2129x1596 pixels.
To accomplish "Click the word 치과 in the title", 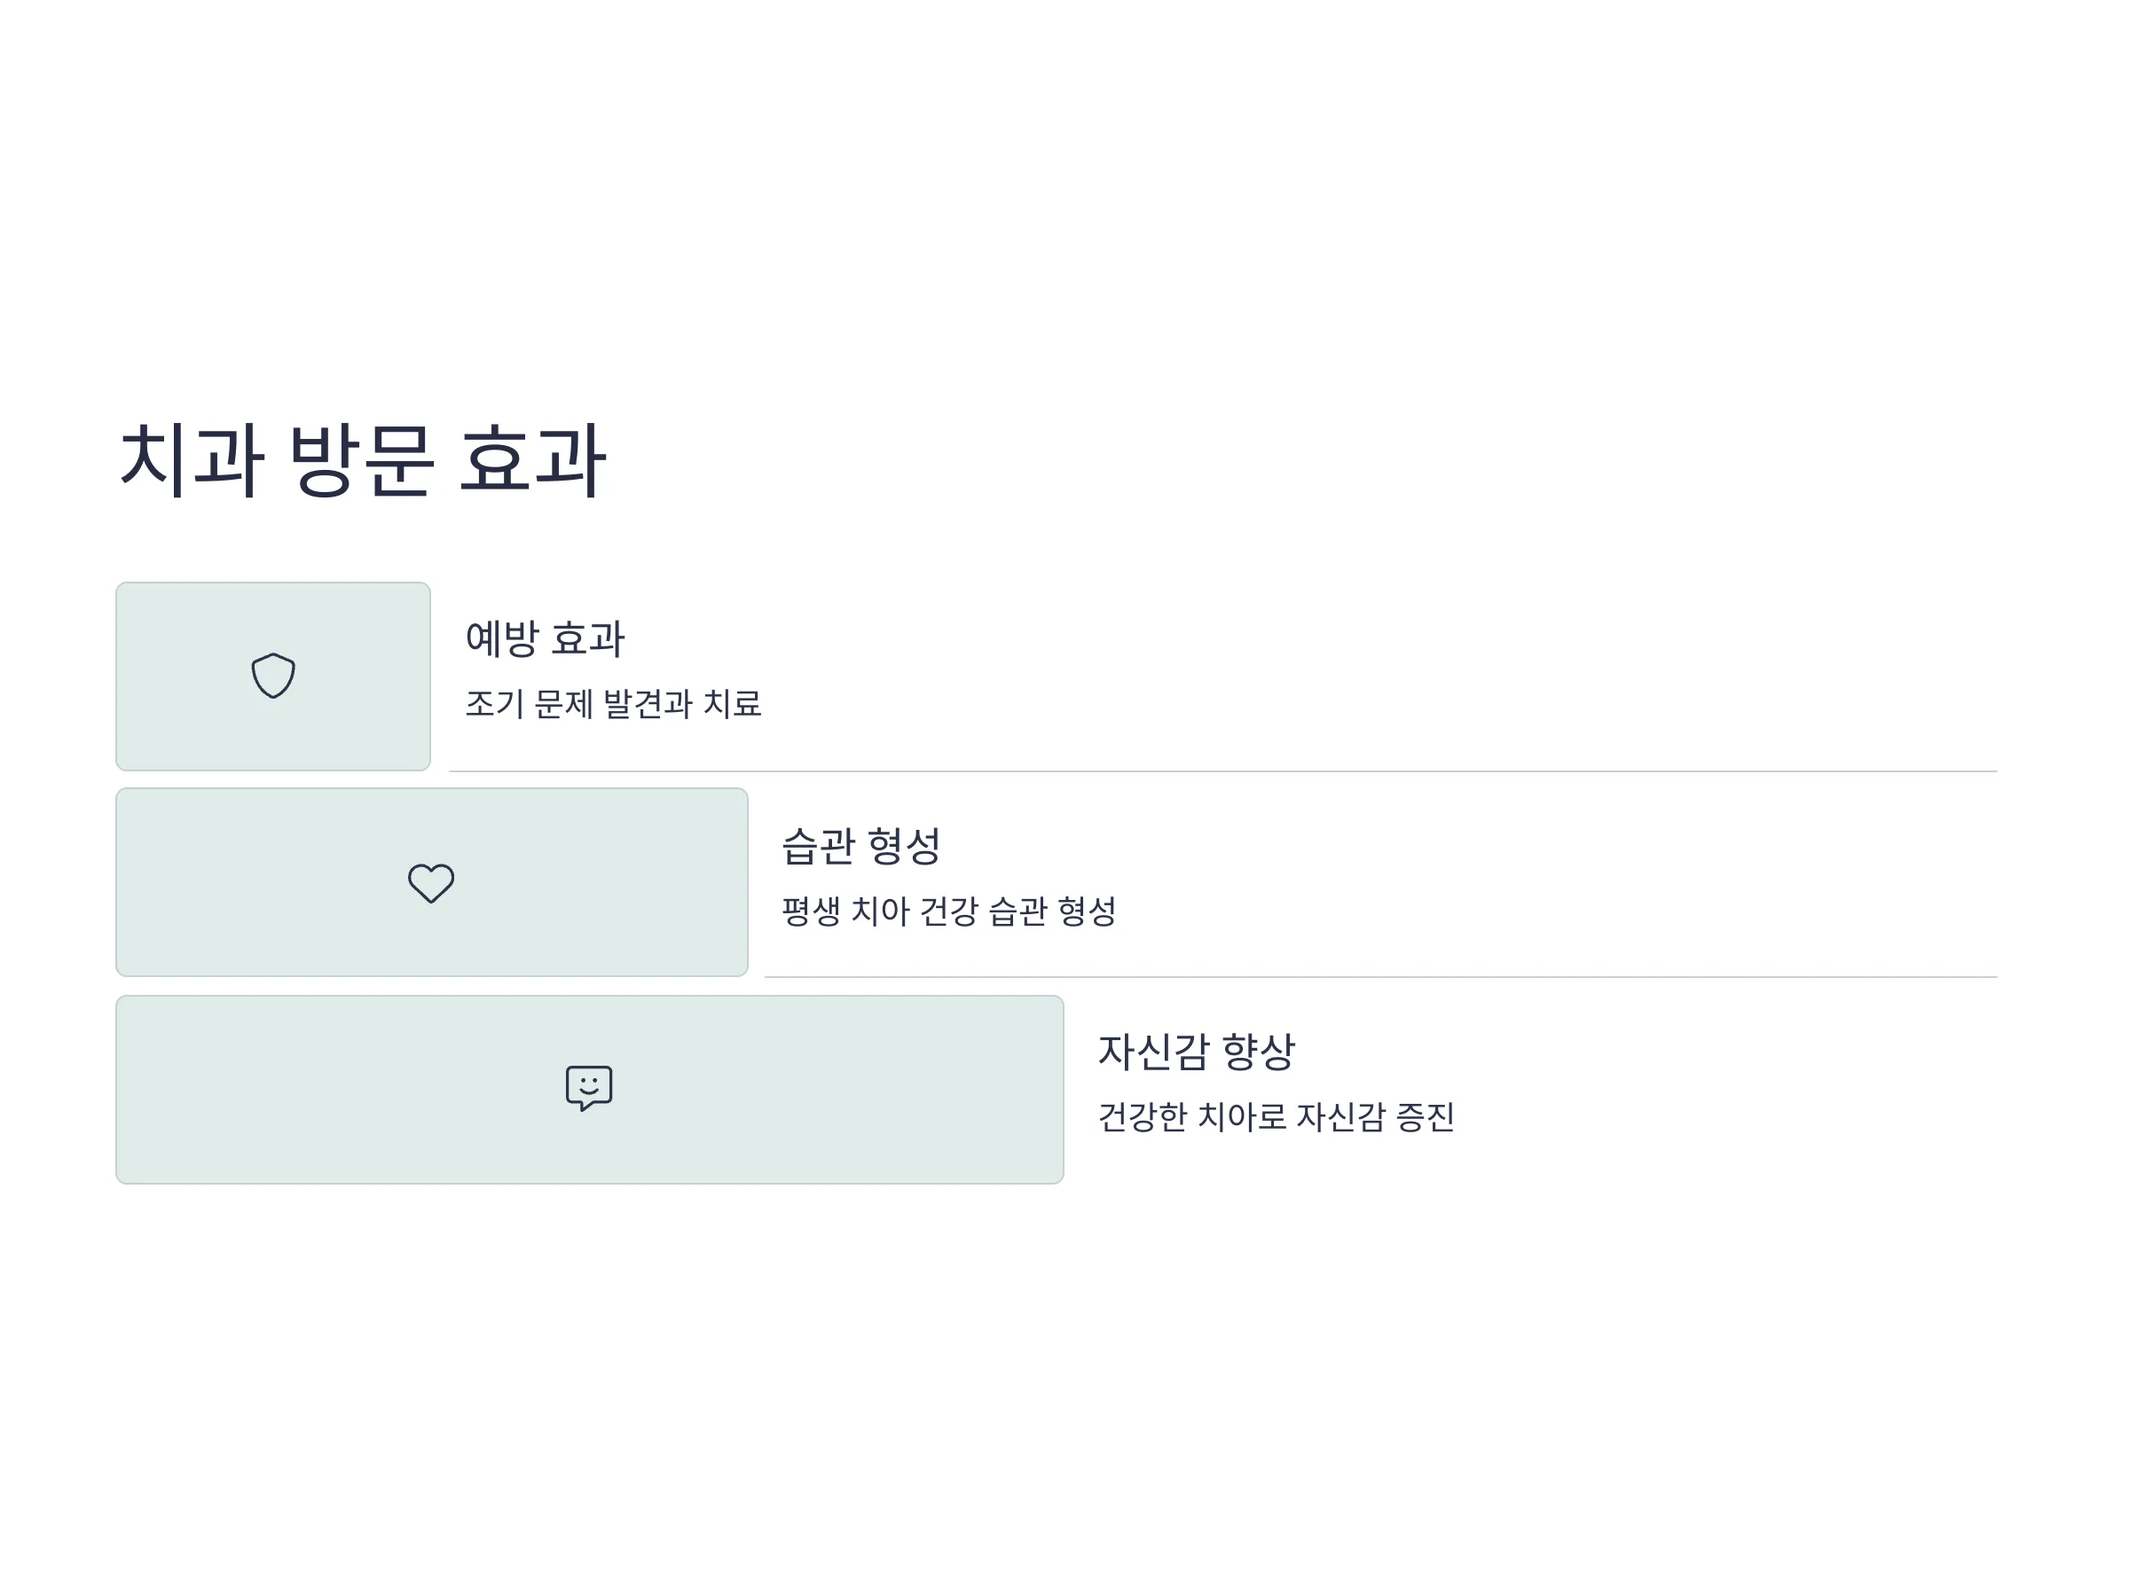I will click(191, 460).
